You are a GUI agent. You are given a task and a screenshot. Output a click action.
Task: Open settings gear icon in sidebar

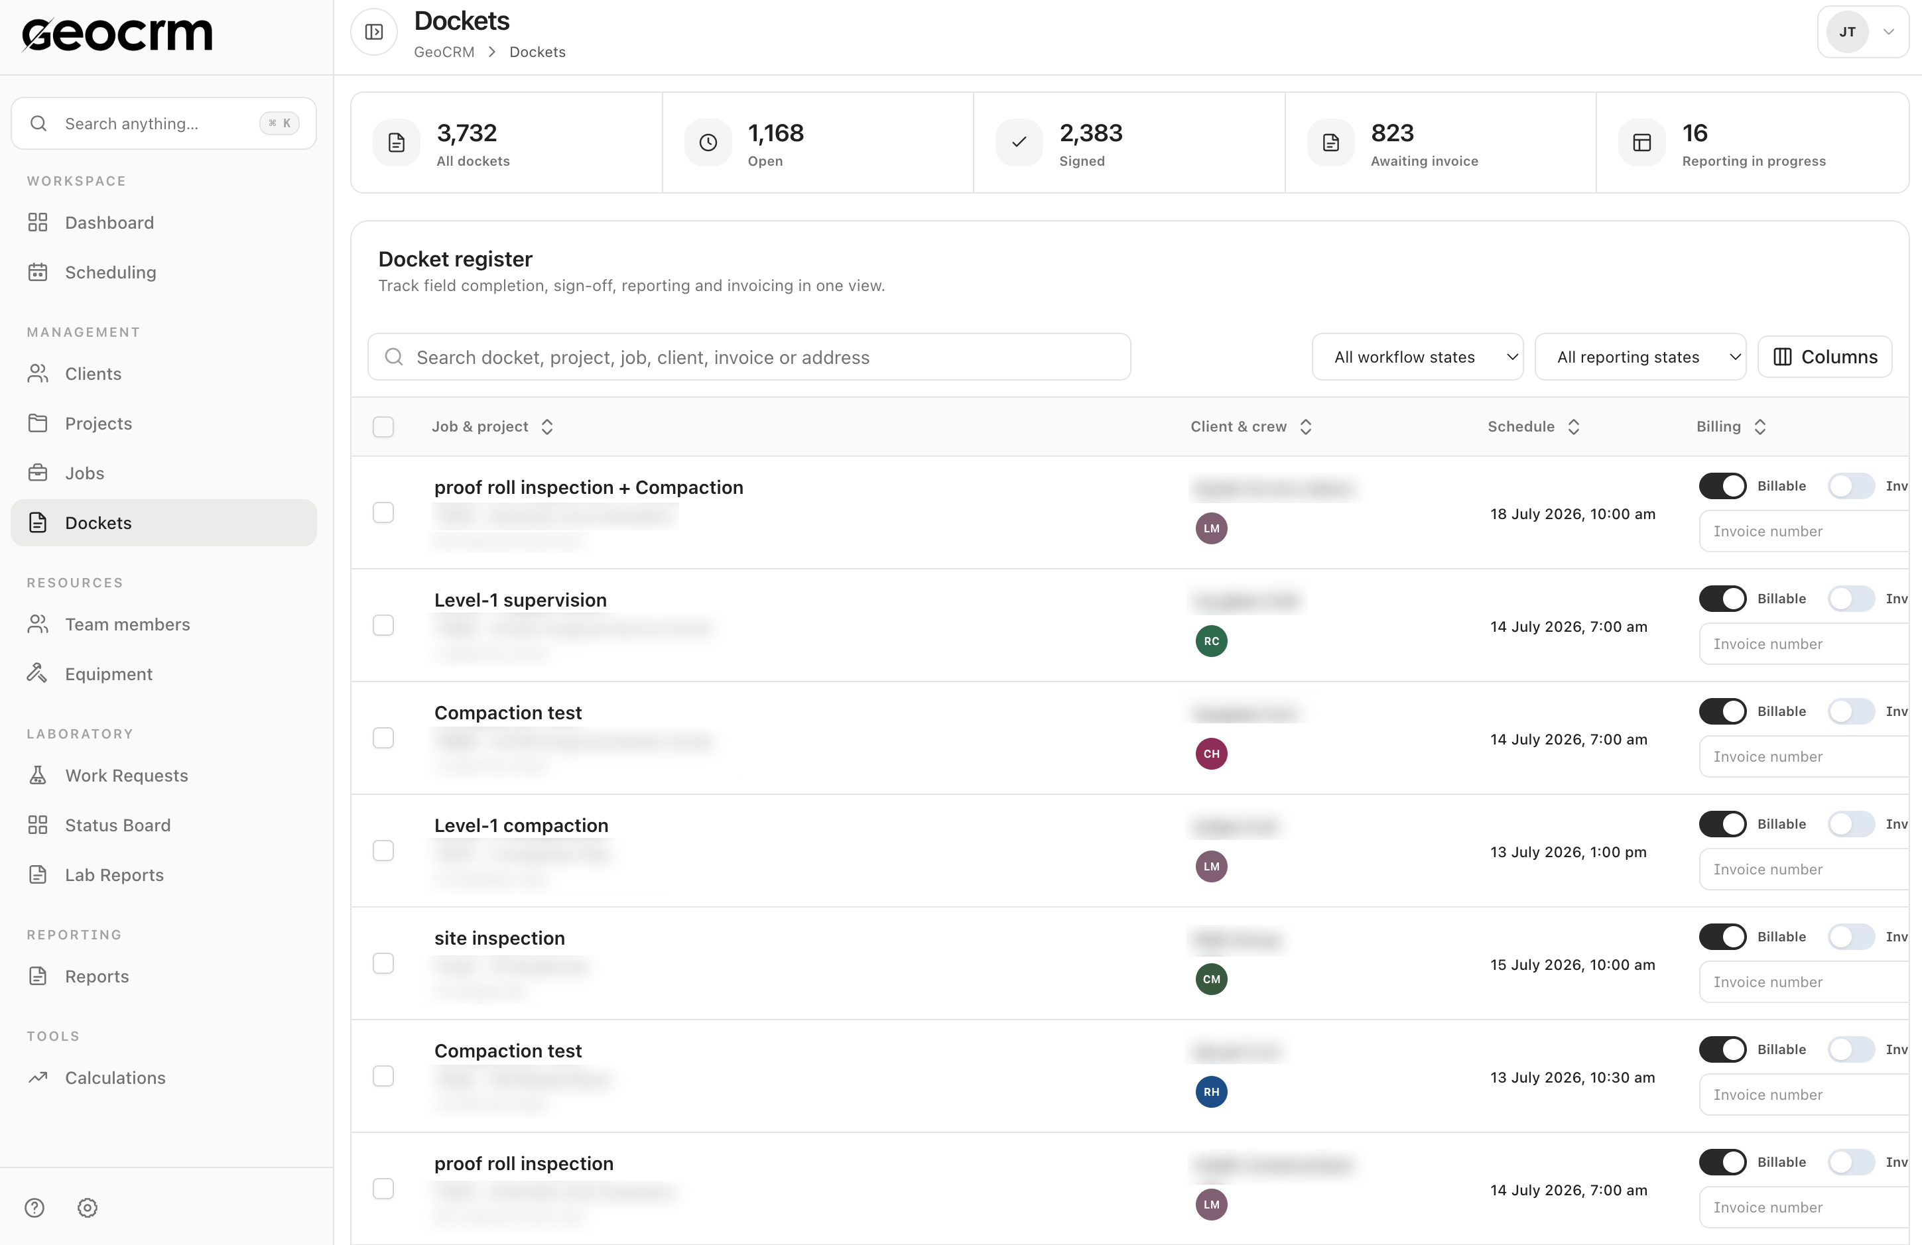[88, 1207]
